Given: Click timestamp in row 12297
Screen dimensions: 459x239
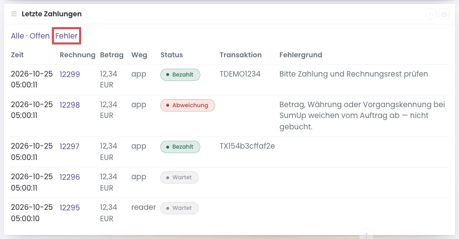Looking at the screenshot, I should pos(32,152).
